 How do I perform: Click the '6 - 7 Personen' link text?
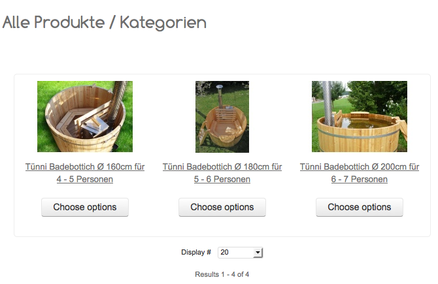[360, 179]
